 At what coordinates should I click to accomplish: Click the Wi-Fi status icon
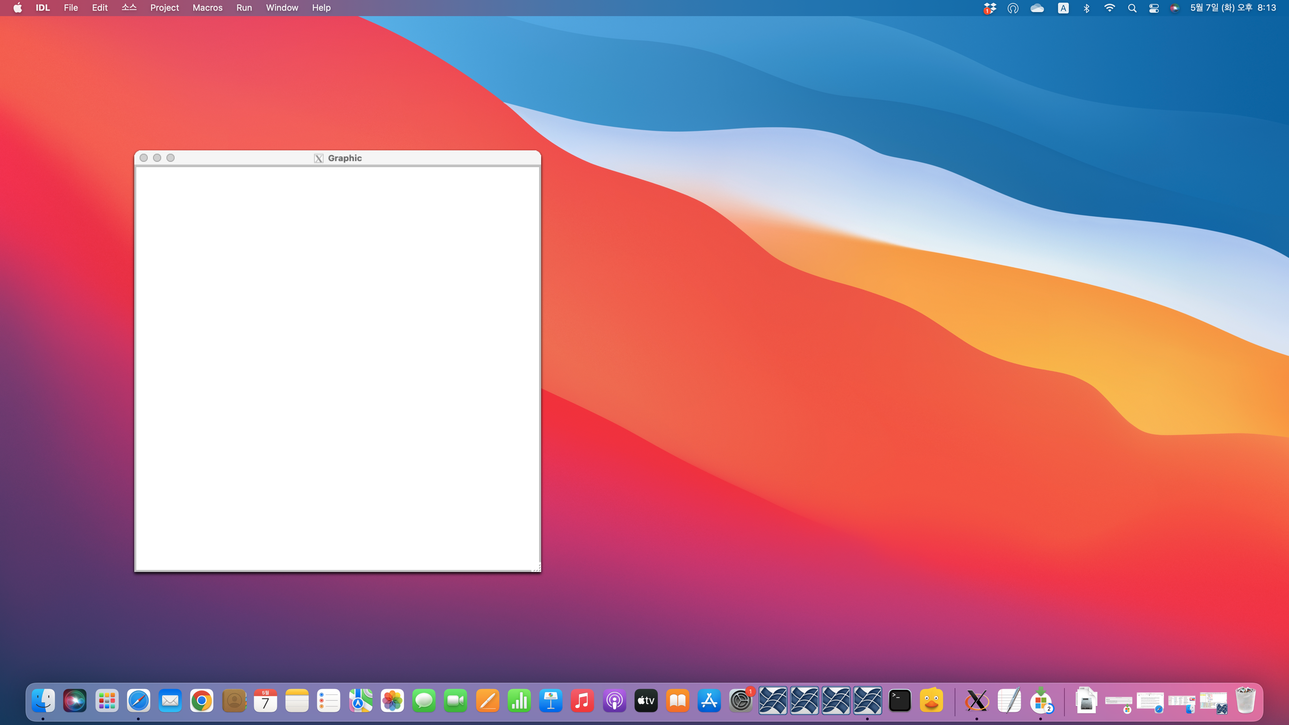pos(1109,8)
